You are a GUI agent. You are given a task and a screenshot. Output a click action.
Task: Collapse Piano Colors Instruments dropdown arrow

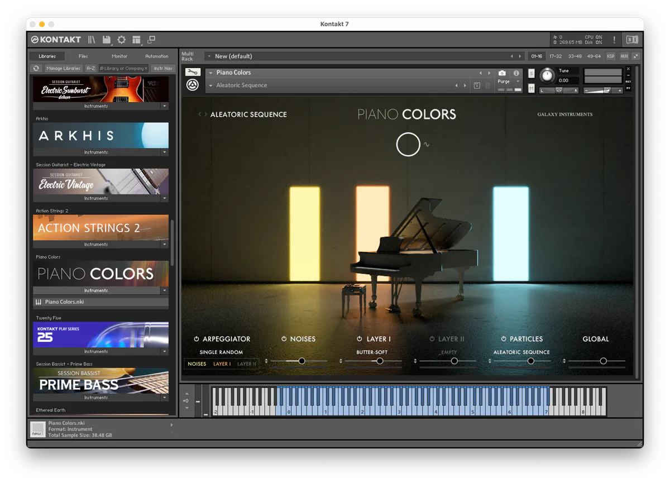(x=164, y=290)
